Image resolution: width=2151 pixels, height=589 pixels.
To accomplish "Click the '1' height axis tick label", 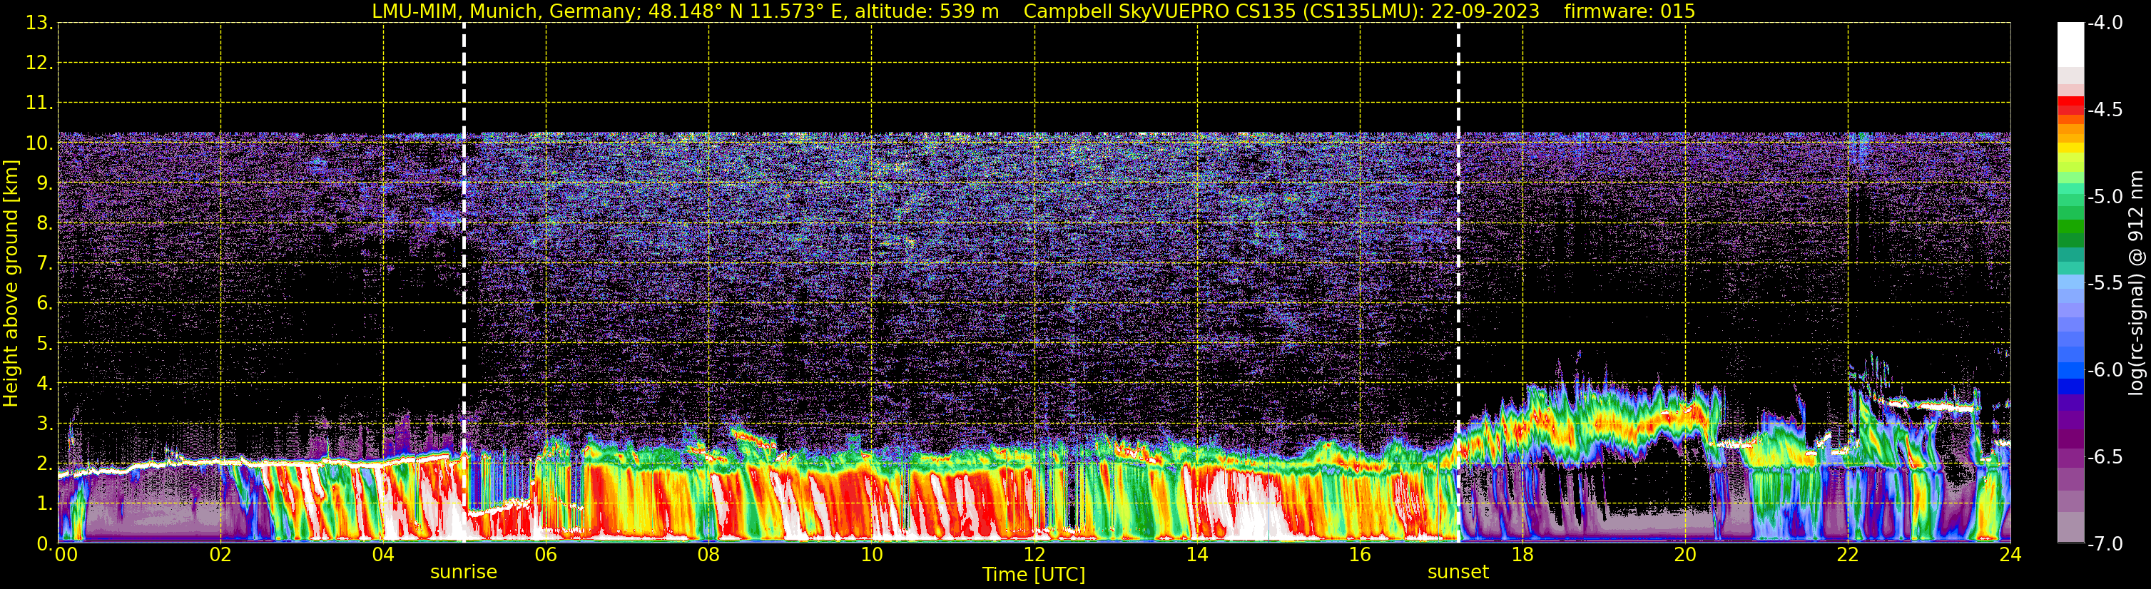I will (44, 503).
